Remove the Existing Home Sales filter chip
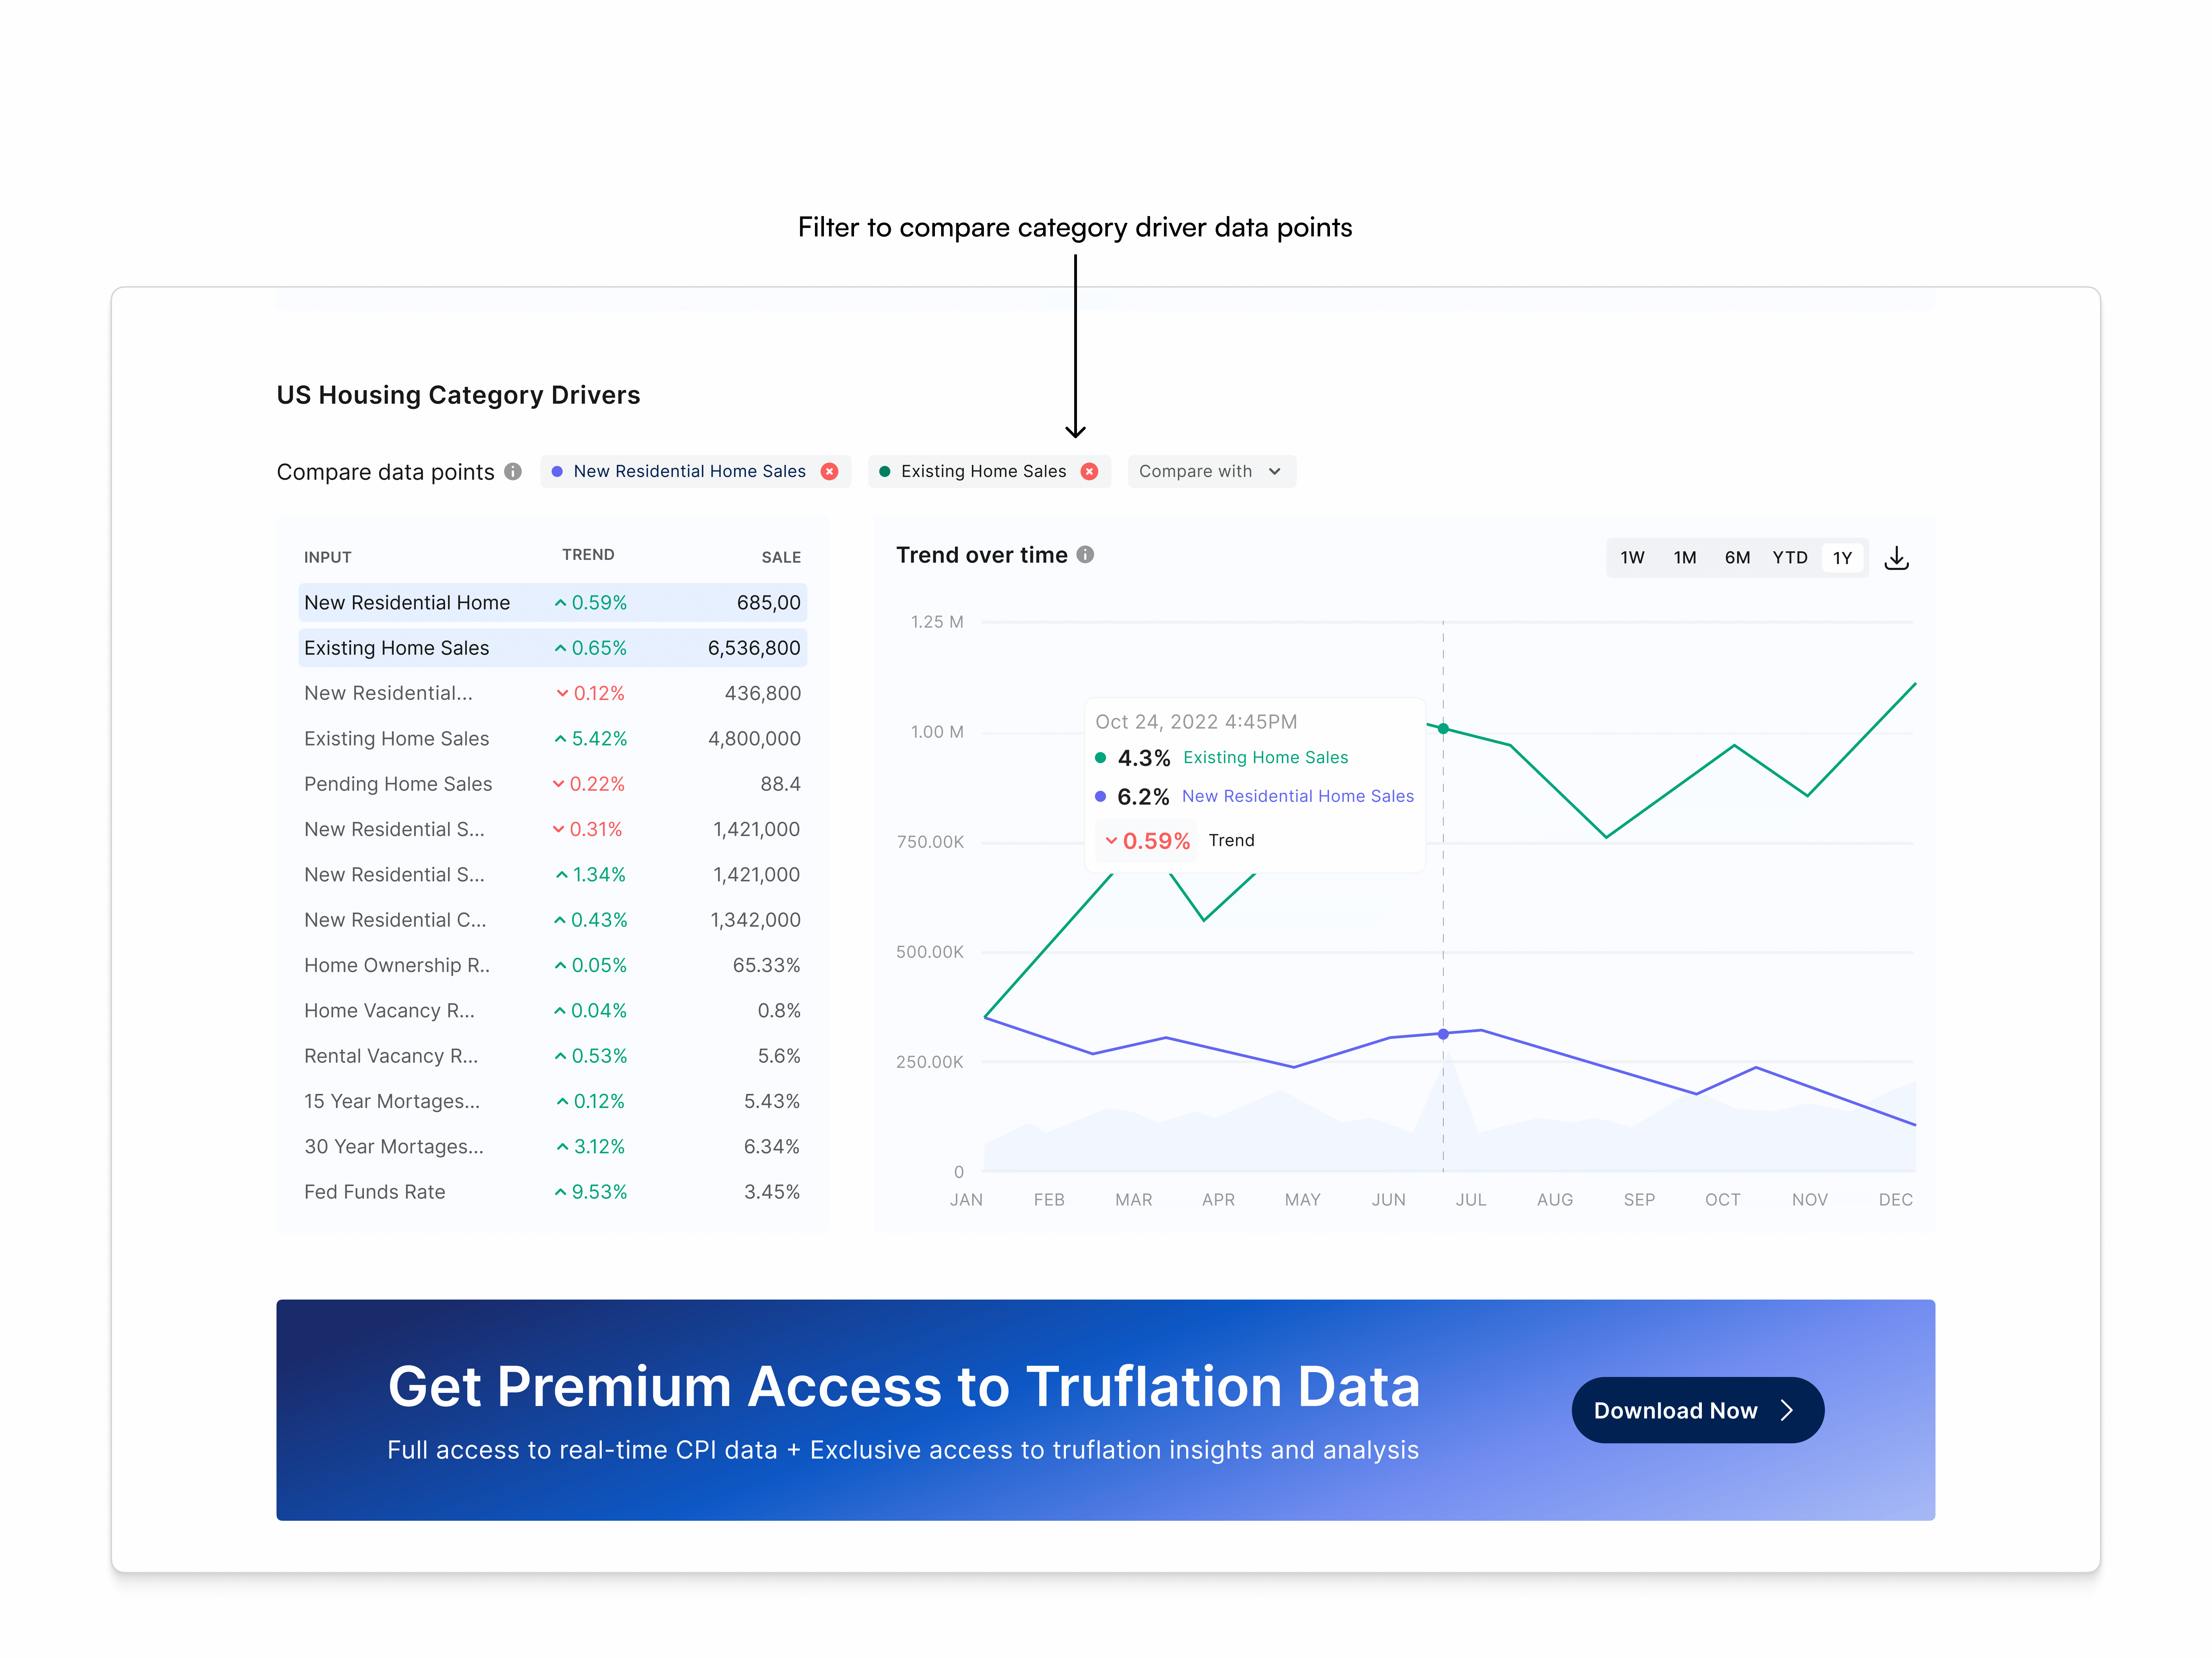Viewport: 2212px width, 1659px height. [x=1089, y=471]
